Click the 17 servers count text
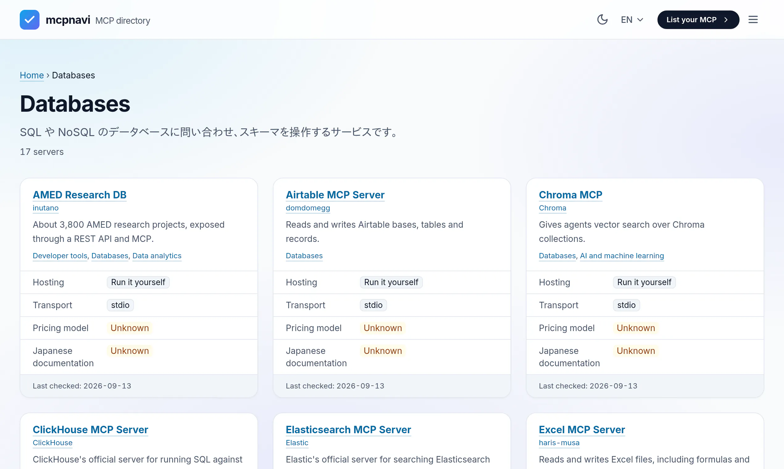Screen dimensions: 784x469 point(42,152)
